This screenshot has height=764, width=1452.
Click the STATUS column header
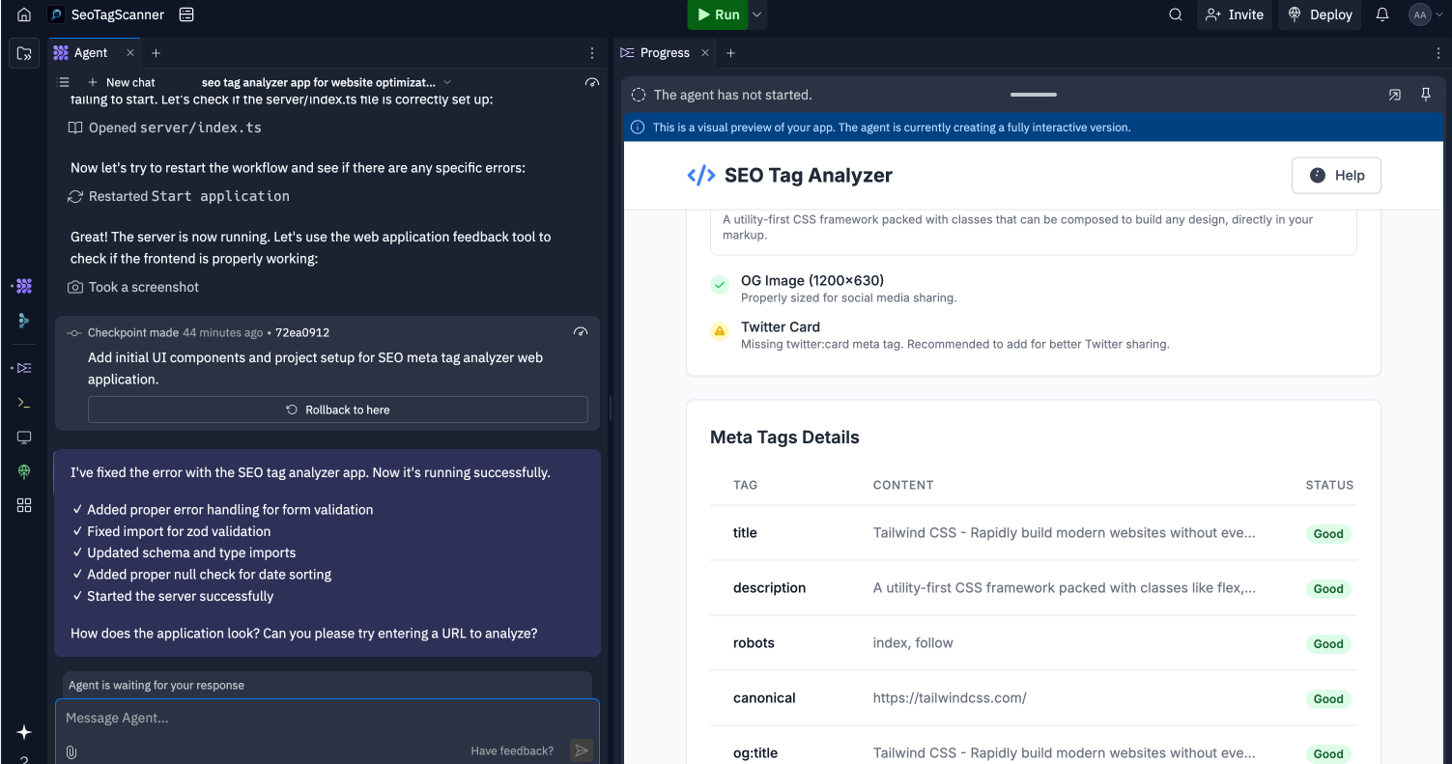(1329, 485)
